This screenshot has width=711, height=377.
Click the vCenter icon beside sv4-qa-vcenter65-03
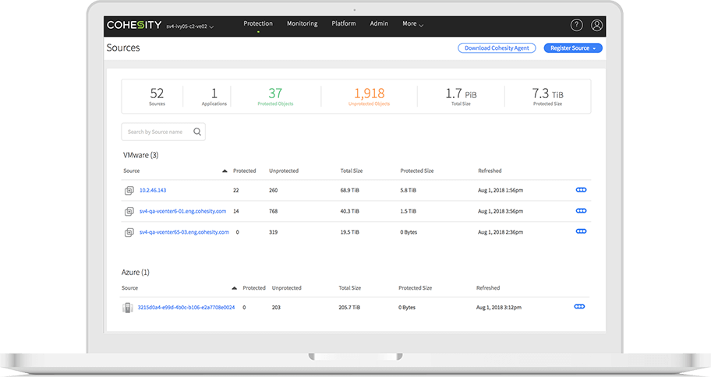coord(129,232)
